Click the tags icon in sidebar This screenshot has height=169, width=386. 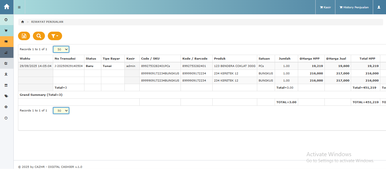pos(6,96)
